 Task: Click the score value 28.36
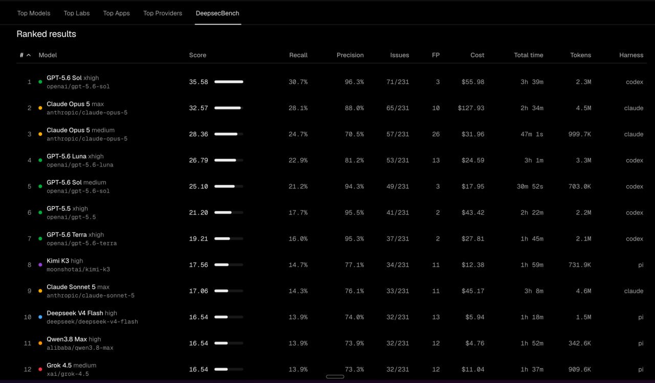point(199,134)
